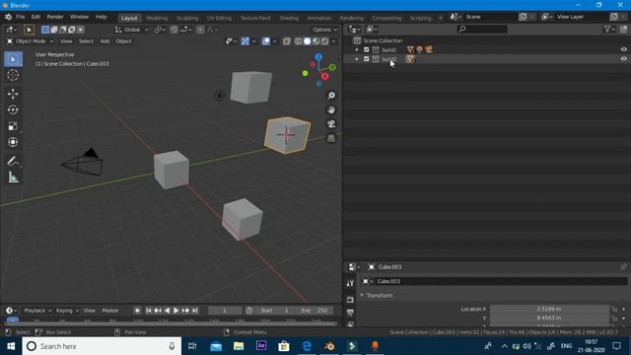Switch to solid viewport shading
631x355 pixels.
[x=307, y=41]
